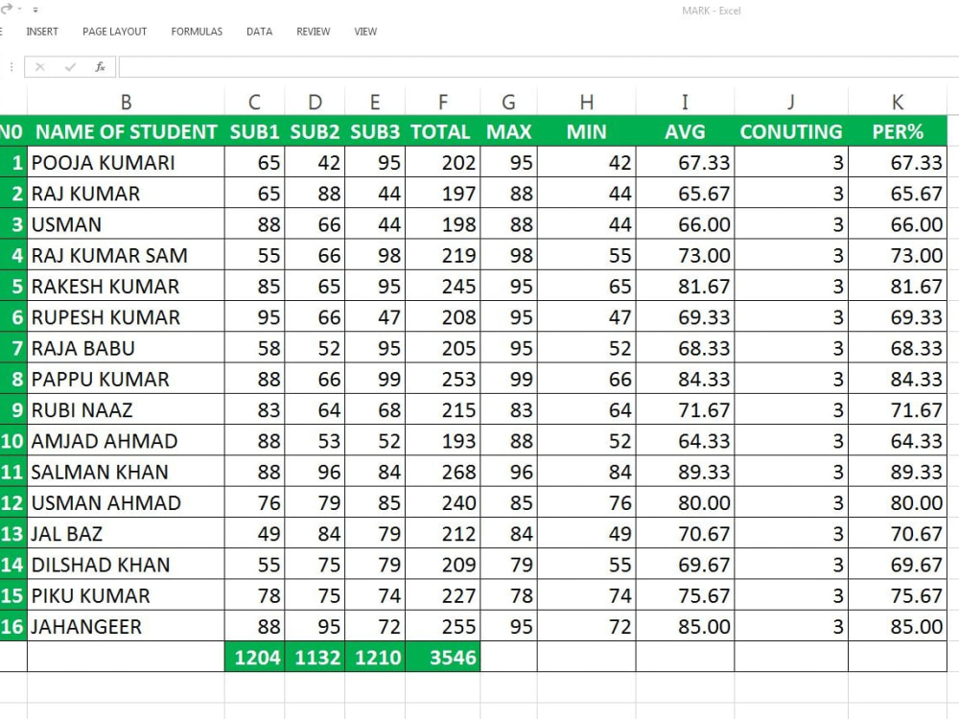Viewport: 959px width, 719px height.
Task: Click the redo arrow in quick access toolbar
Action: tap(6, 9)
